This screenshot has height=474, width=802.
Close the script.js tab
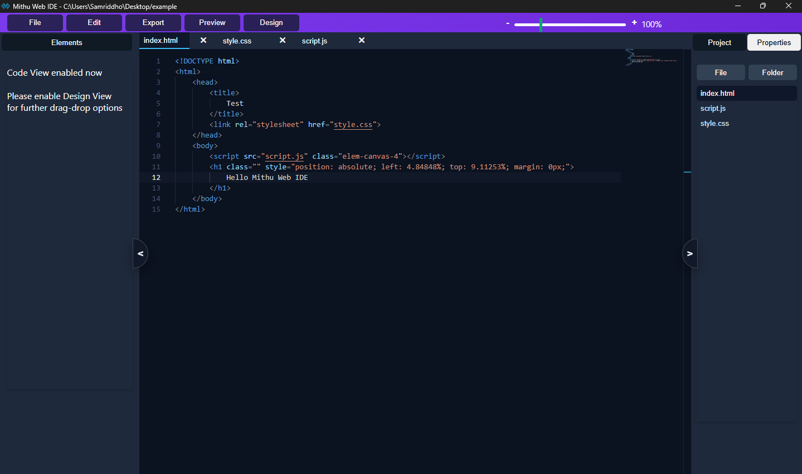click(362, 40)
